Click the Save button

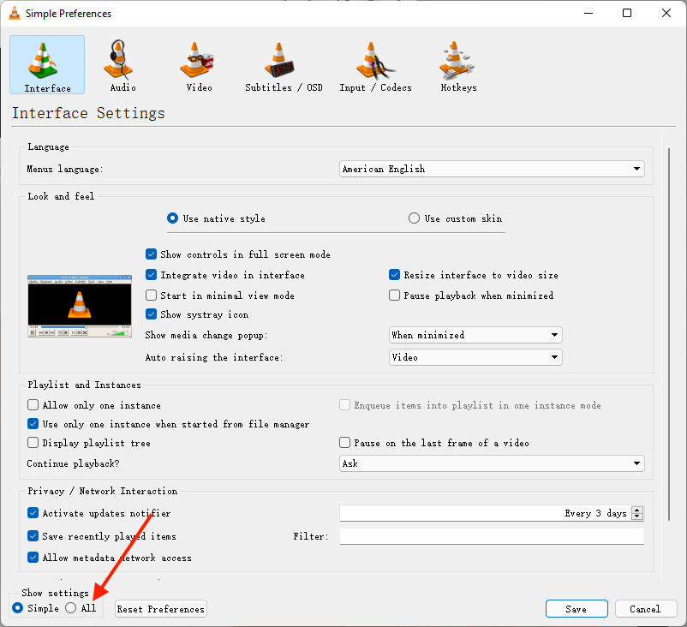(576, 609)
